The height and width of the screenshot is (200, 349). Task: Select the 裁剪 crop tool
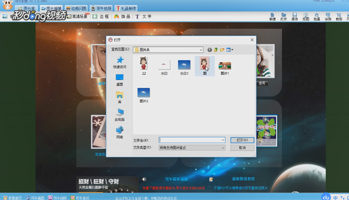(x=339, y=17)
